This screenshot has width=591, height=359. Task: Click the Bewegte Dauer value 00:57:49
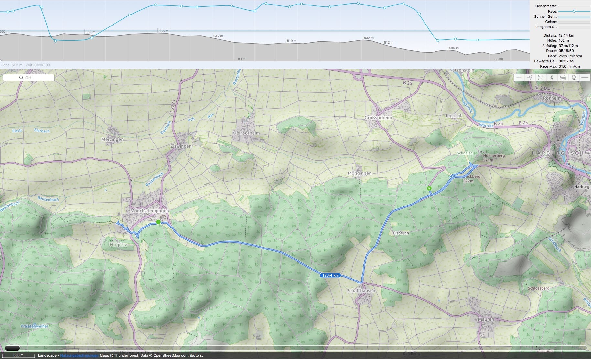pyautogui.click(x=566, y=61)
